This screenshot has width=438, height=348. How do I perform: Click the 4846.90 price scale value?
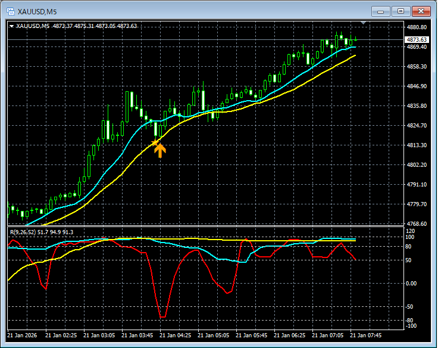[417, 86]
